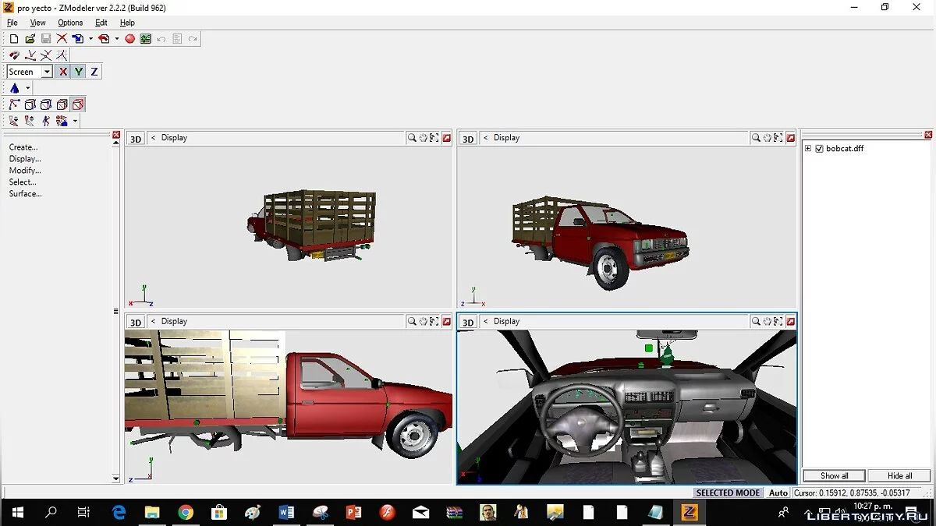Toggle the Z axis constraint
Image resolution: width=936 pixels, height=526 pixels.
click(94, 72)
